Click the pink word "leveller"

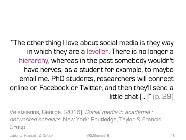click(98, 53)
